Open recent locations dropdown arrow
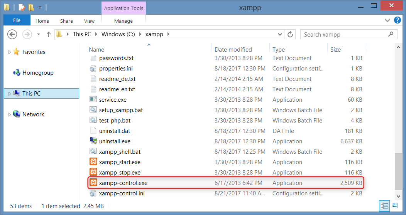The height and width of the screenshot is (215, 406). pos(38,34)
